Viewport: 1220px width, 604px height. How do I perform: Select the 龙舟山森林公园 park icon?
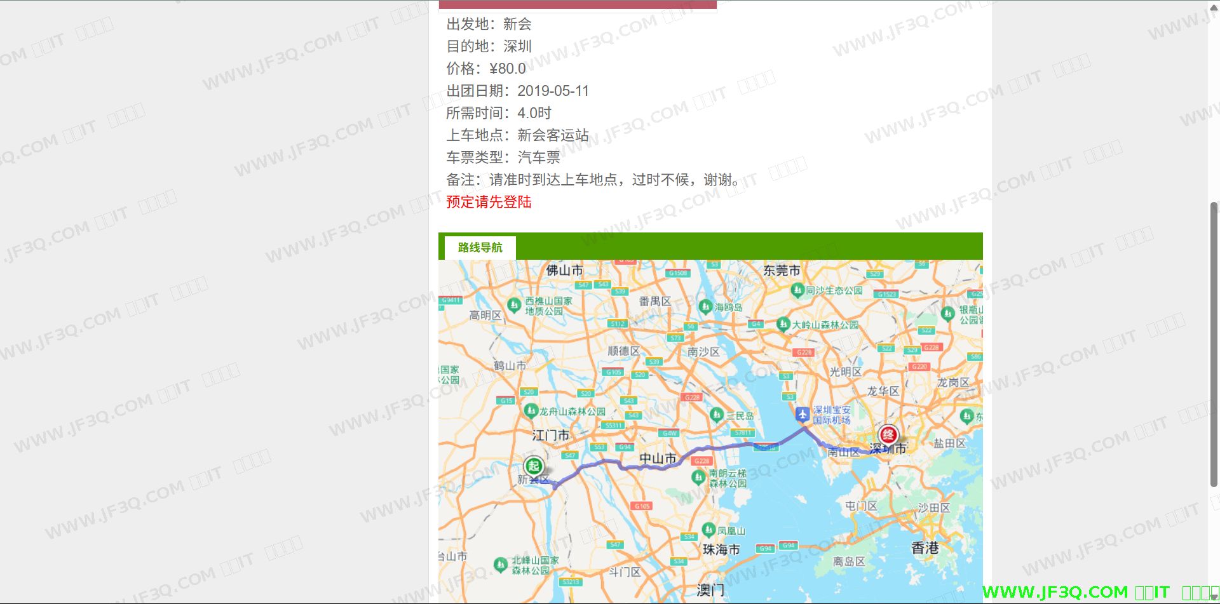(x=531, y=411)
